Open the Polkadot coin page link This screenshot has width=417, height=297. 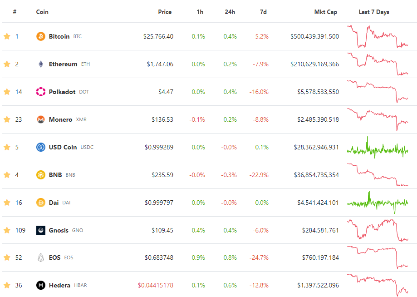(x=62, y=92)
